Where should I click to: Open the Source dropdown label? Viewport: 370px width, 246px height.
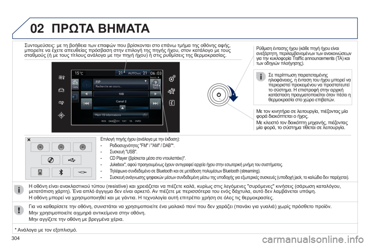[155, 77]
